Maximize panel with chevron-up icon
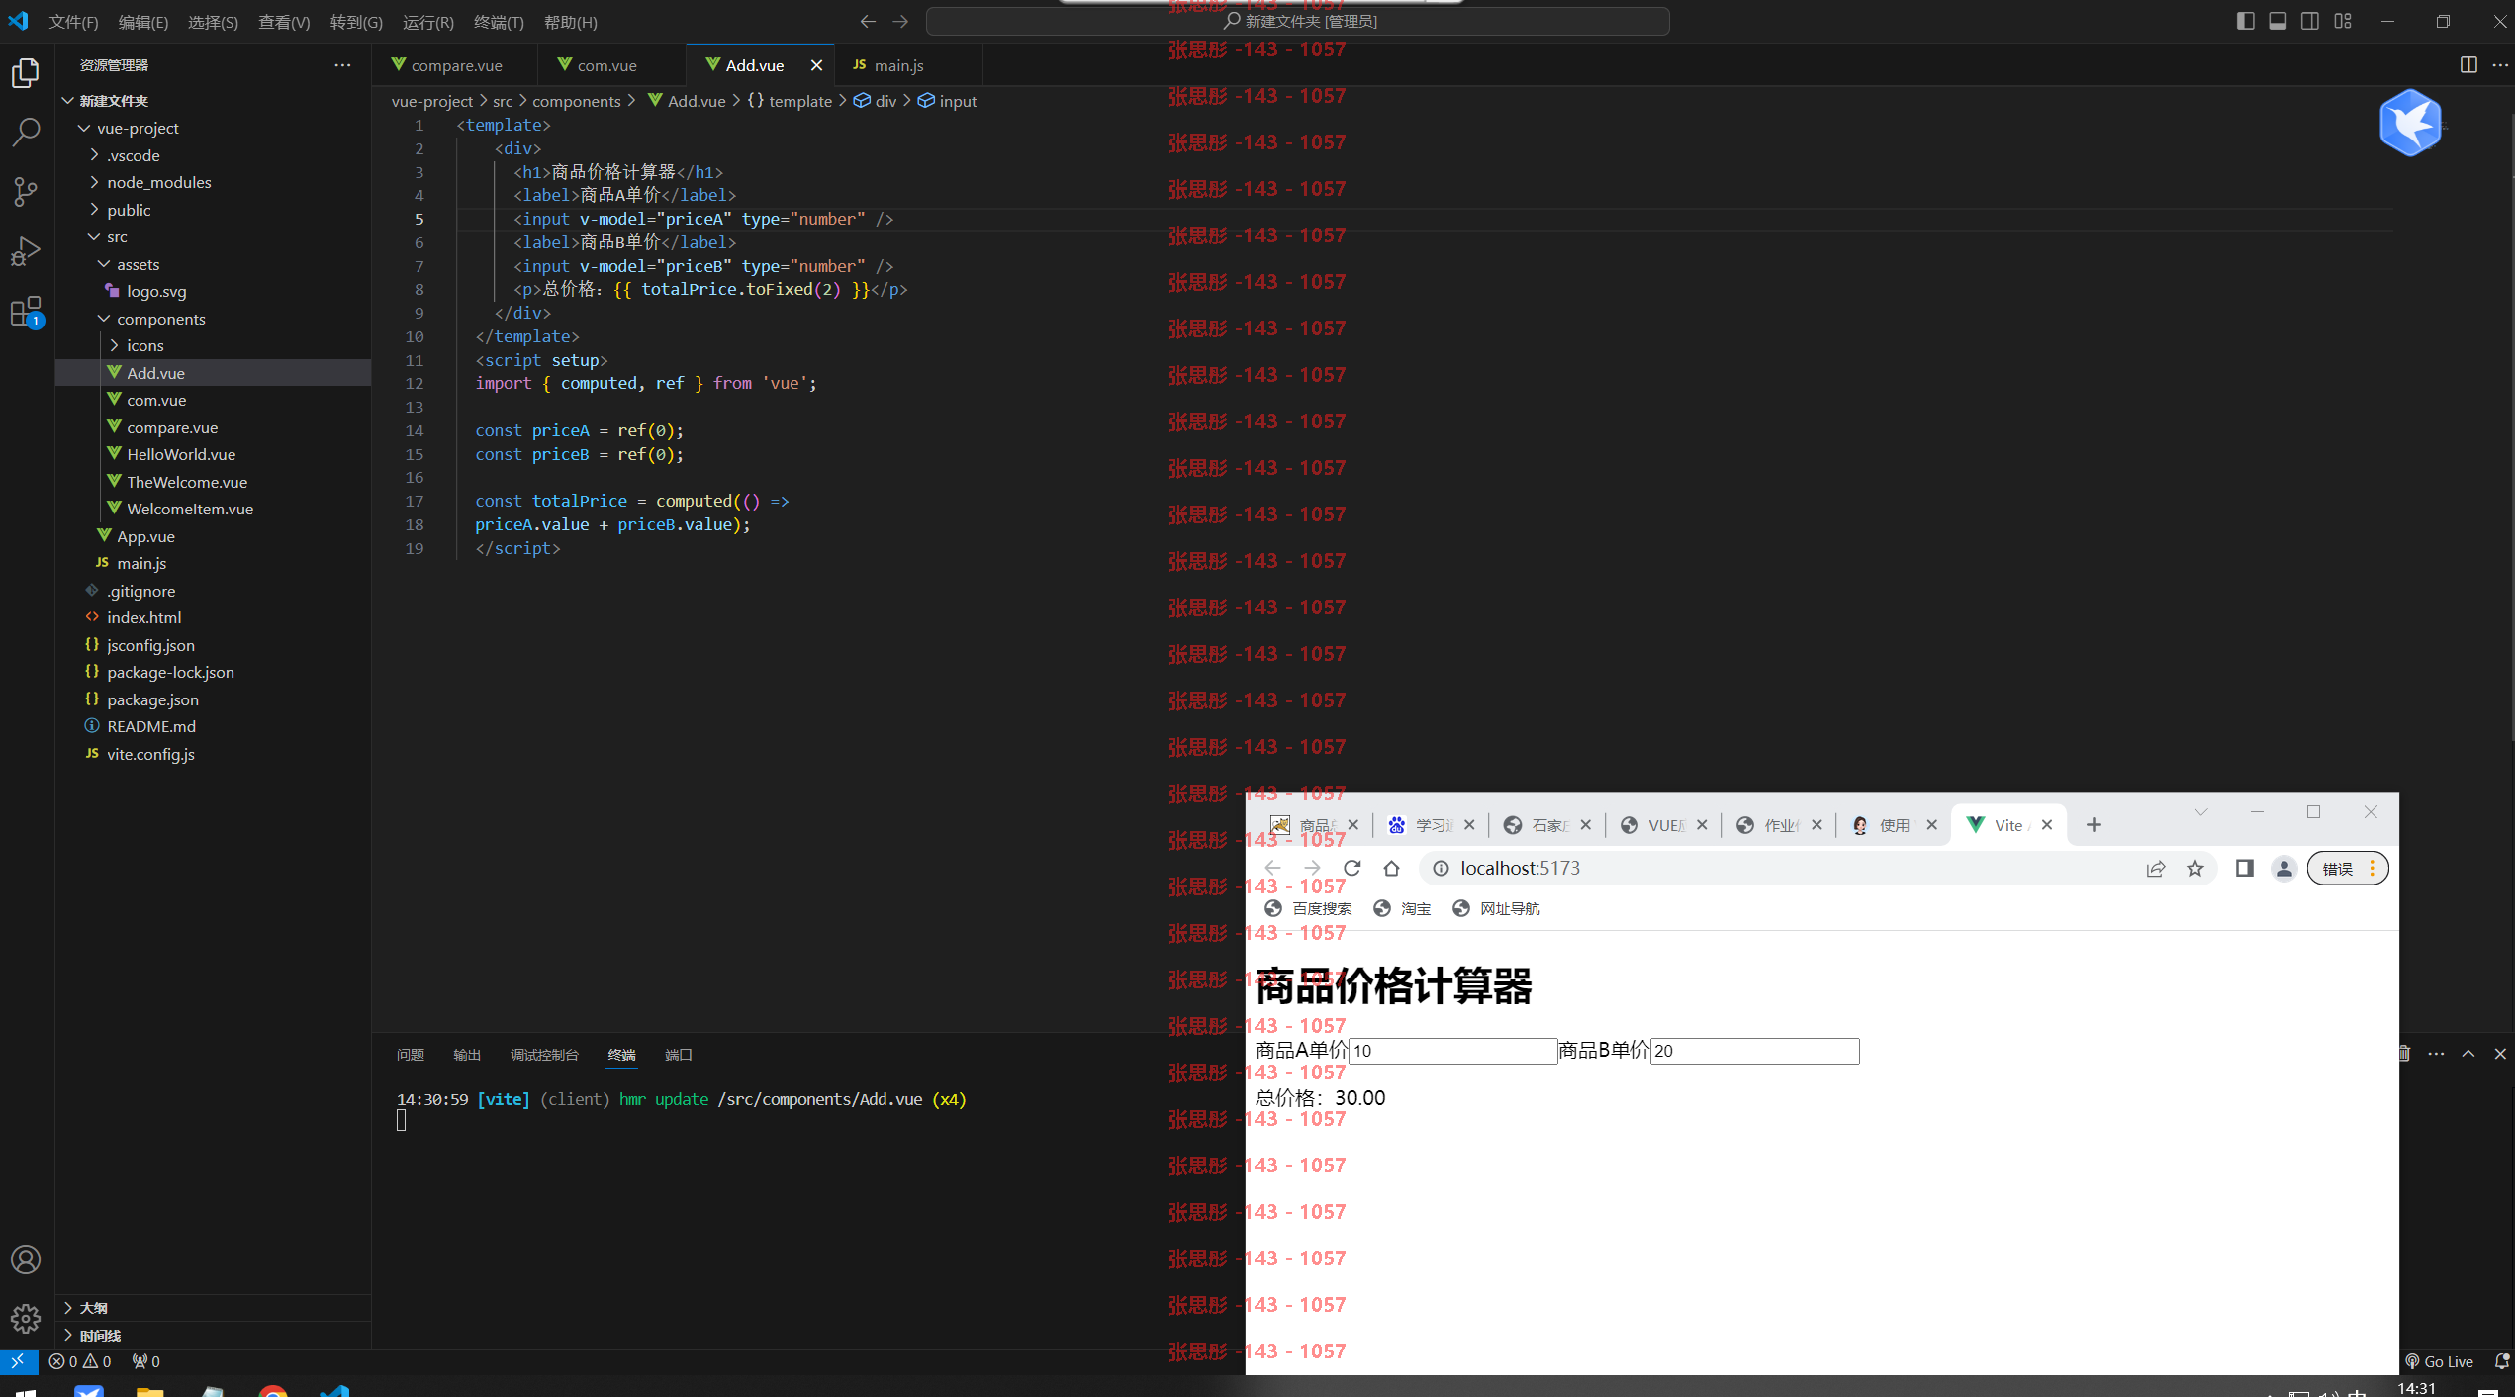Image resolution: width=2515 pixels, height=1397 pixels. 2468,1054
